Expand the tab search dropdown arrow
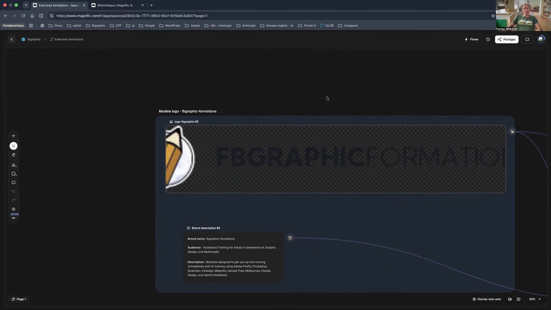 tap(26, 5)
